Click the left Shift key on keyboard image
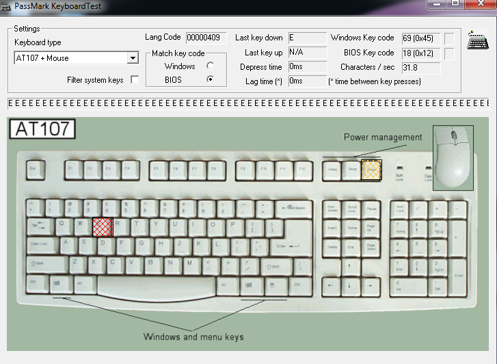Viewport: 497px width, 364px height. tap(47, 265)
